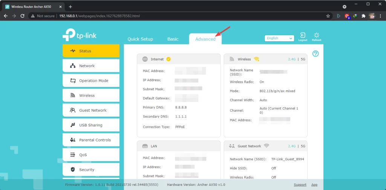The width and height of the screenshot is (386, 190).
Task: Click the Not secure warning icon
Action: [x=33, y=16]
